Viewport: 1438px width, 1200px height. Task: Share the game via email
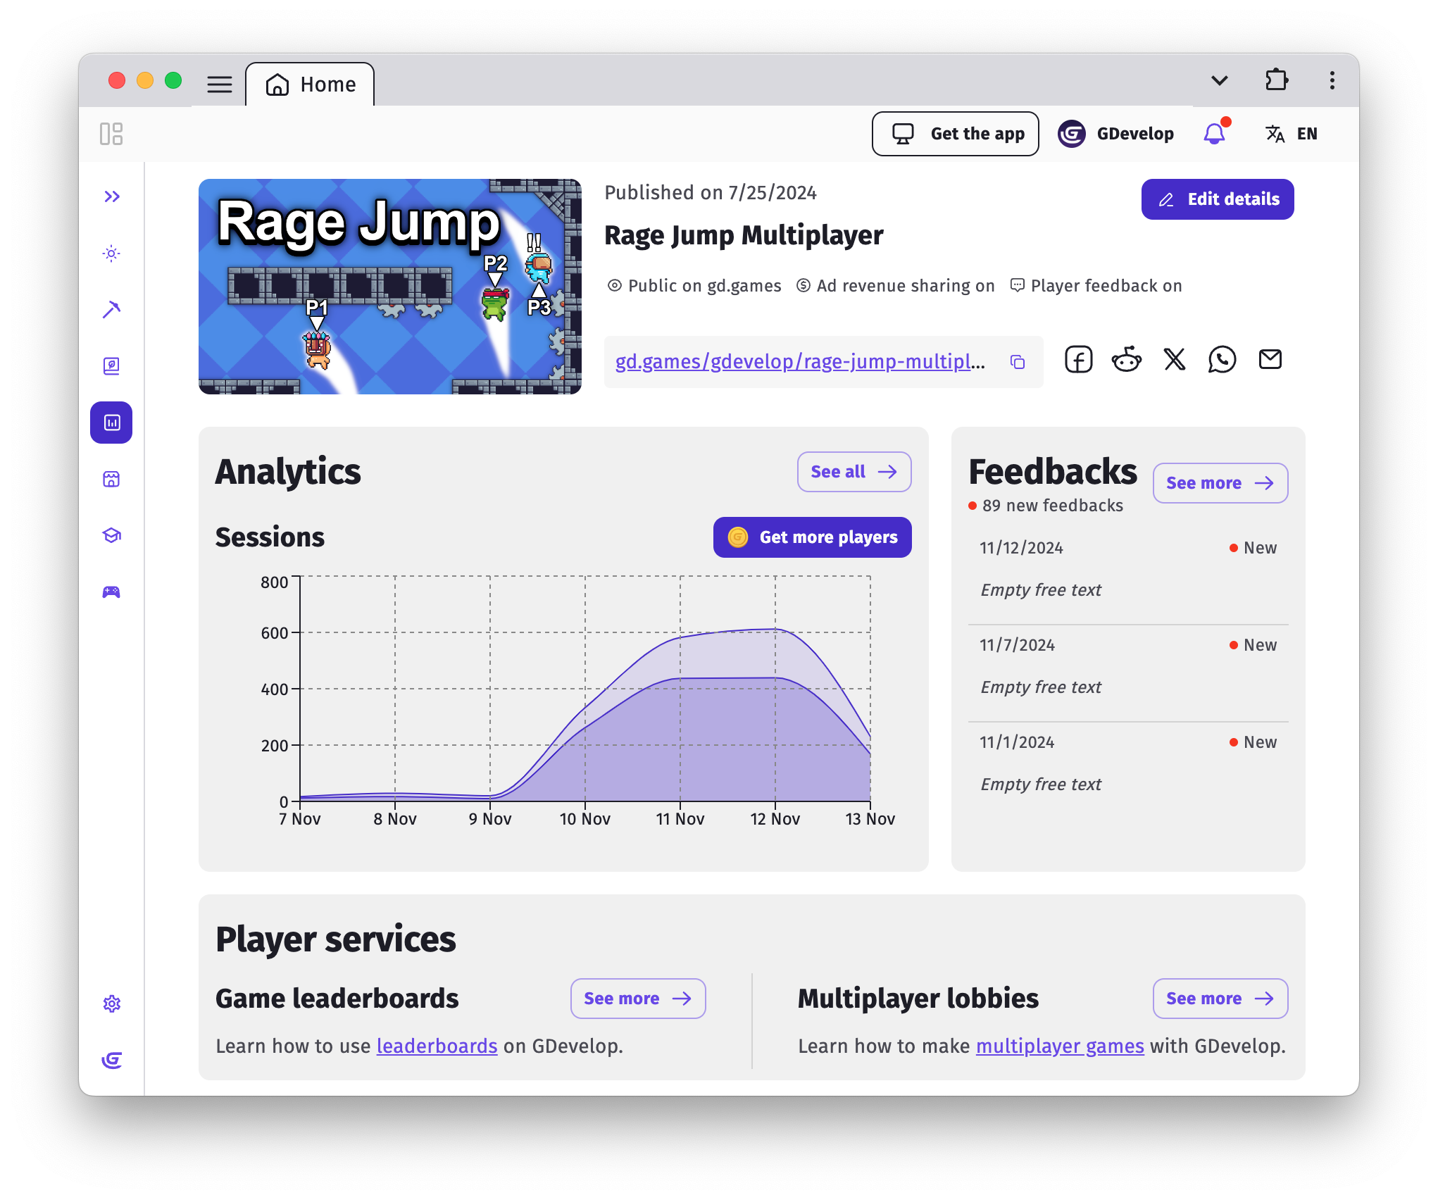pyautogui.click(x=1270, y=360)
